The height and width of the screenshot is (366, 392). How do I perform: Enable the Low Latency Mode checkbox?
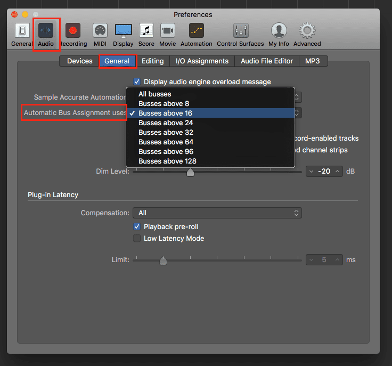pyautogui.click(x=137, y=238)
